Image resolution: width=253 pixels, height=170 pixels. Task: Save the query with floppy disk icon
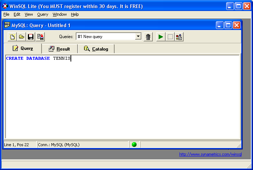[x=30, y=37]
